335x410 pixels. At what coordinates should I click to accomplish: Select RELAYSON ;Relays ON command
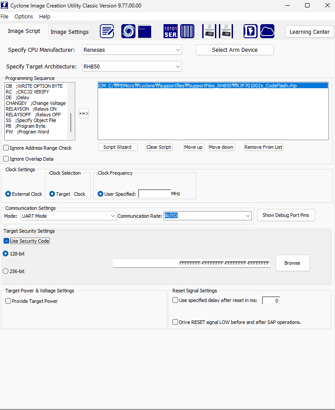[x=31, y=109]
